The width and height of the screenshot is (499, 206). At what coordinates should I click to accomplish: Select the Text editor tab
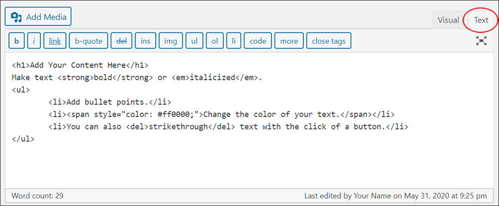point(481,20)
